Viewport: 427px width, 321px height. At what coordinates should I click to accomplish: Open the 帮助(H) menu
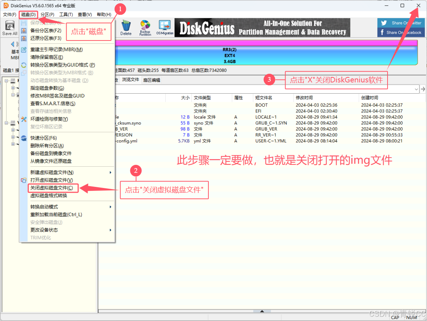coord(104,14)
